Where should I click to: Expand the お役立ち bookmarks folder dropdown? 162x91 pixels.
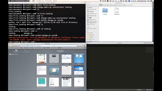tap(60, 48)
